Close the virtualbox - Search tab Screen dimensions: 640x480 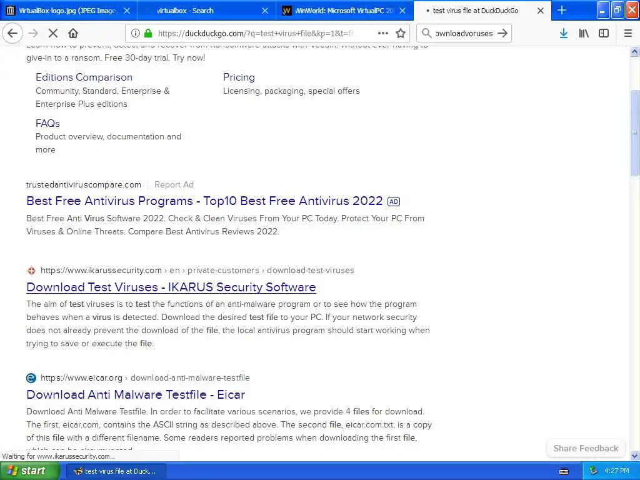coord(265,11)
